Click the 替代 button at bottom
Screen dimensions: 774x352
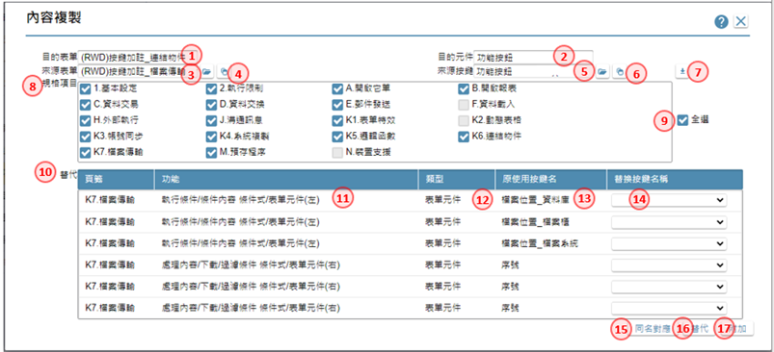(699, 328)
